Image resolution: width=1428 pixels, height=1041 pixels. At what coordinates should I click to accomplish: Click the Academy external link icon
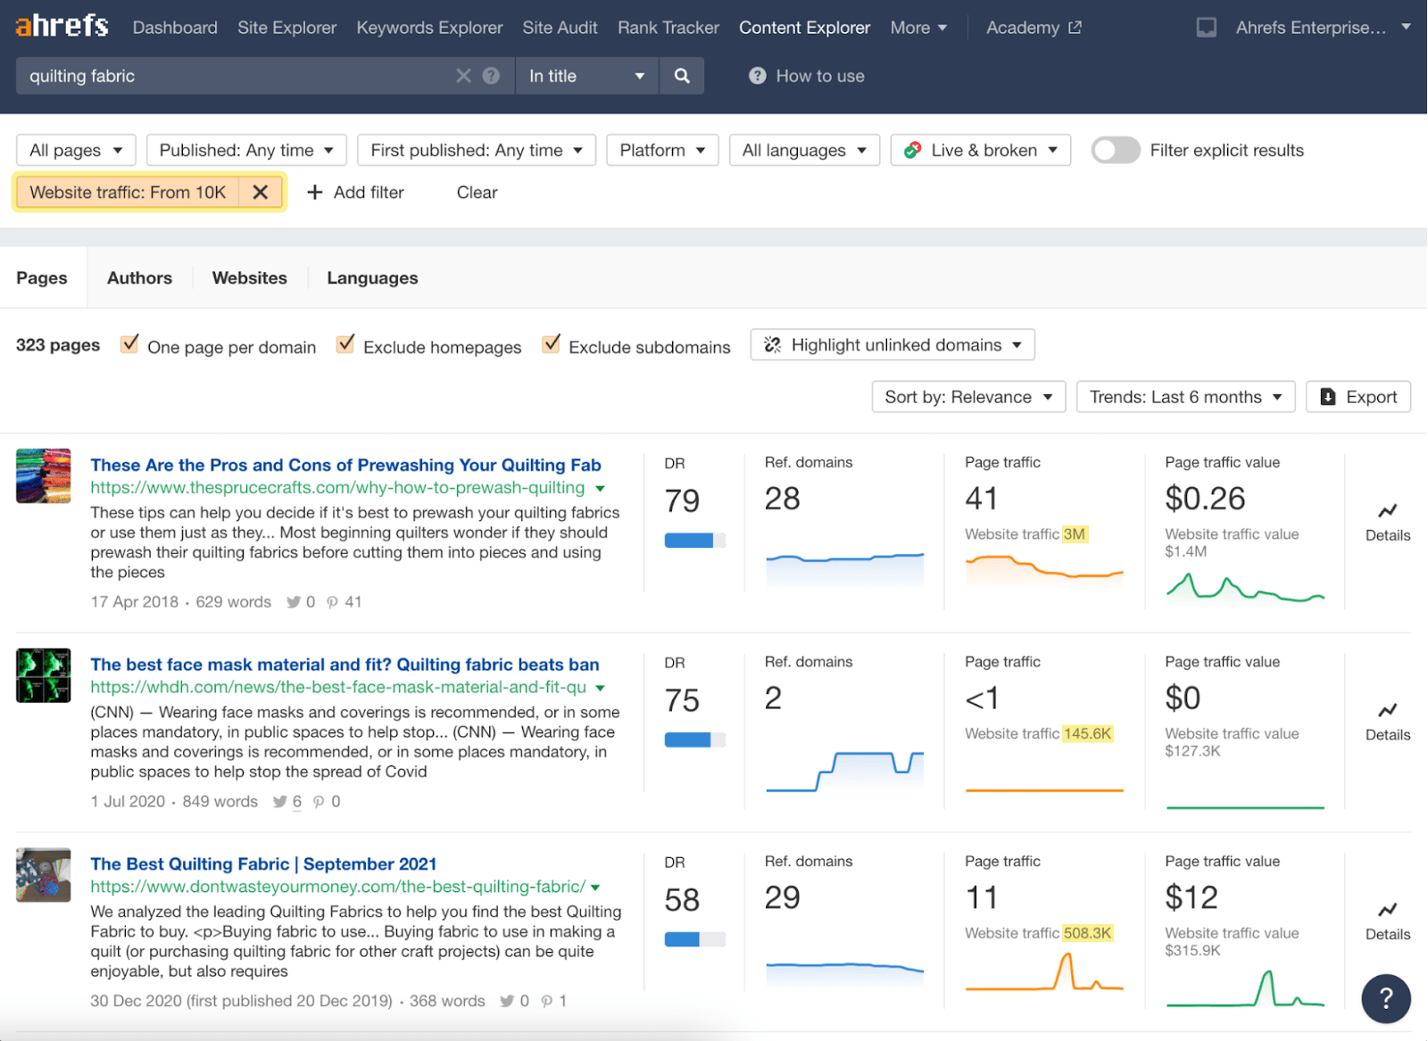(1076, 27)
